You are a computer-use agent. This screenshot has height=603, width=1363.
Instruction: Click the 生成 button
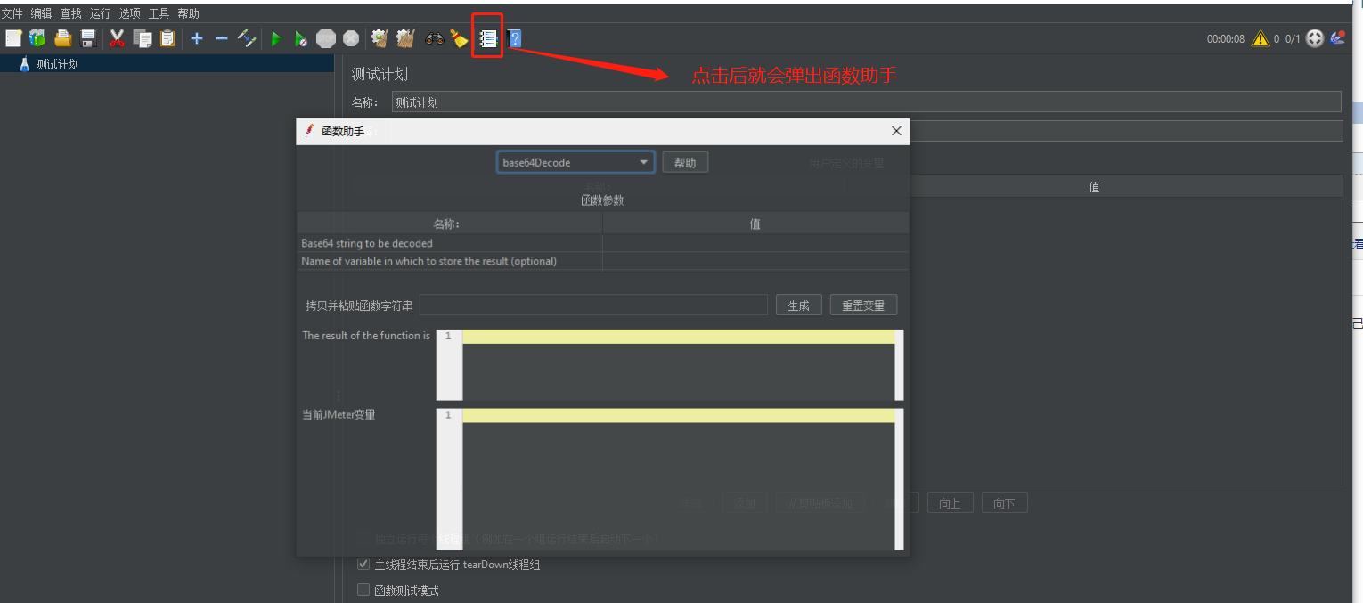click(x=799, y=305)
